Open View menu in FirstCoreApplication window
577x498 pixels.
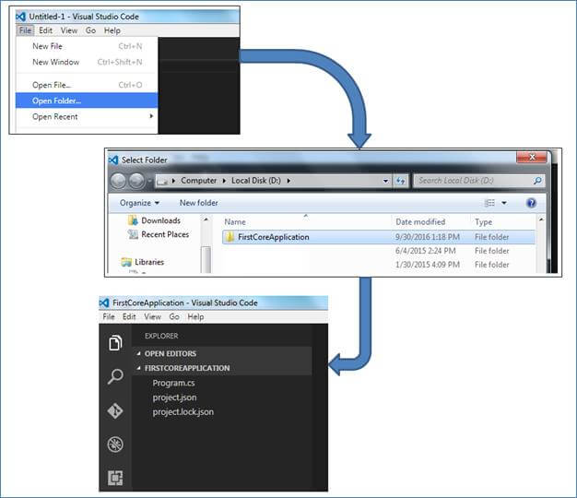click(x=152, y=316)
